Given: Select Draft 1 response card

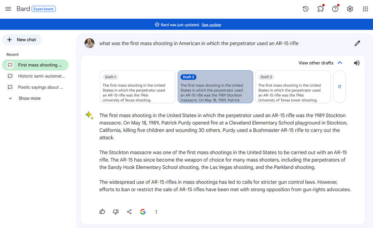Looking at the screenshot, I should (x=137, y=87).
